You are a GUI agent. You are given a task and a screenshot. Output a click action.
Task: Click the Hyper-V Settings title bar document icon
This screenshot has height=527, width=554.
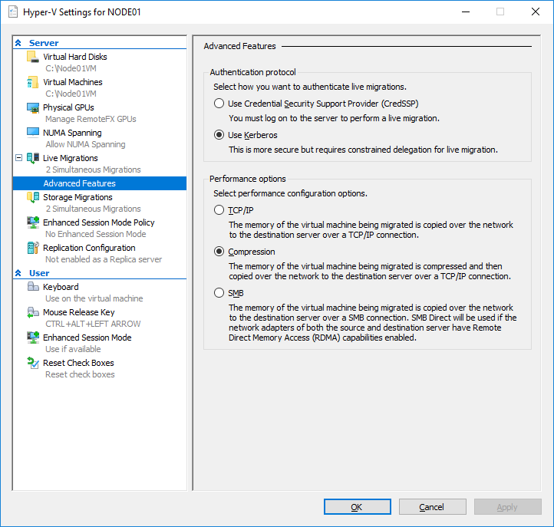13,12
